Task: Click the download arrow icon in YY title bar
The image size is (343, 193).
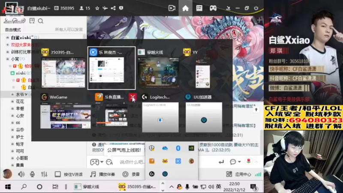Action: 228,8
